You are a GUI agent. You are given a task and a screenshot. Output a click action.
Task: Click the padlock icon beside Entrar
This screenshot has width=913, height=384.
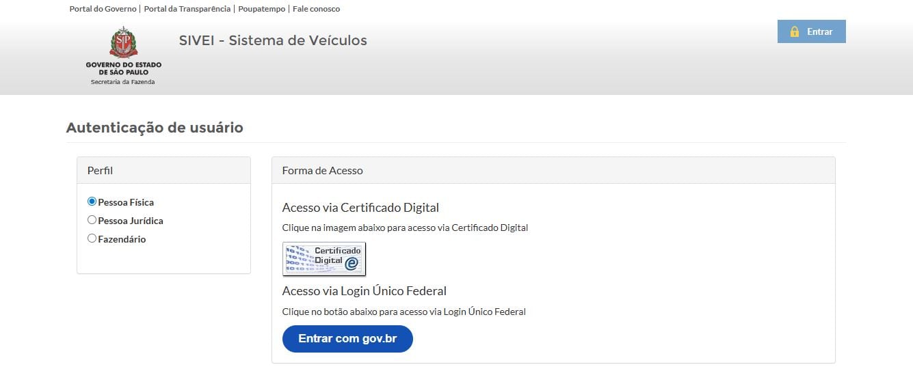795,31
